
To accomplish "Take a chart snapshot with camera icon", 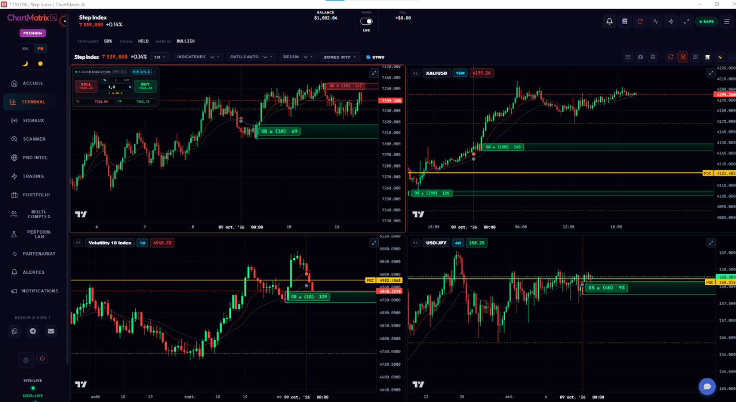I will tap(641, 57).
